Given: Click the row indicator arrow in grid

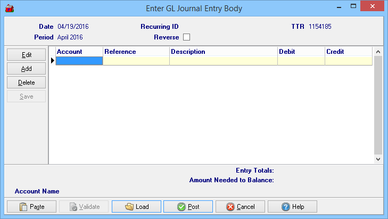Looking at the screenshot, I should (x=52, y=61).
